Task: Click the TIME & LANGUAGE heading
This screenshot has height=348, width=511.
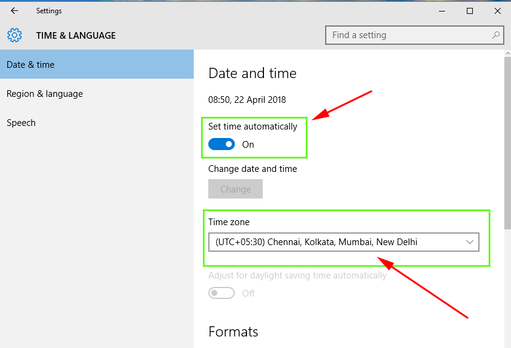Action: [x=76, y=36]
